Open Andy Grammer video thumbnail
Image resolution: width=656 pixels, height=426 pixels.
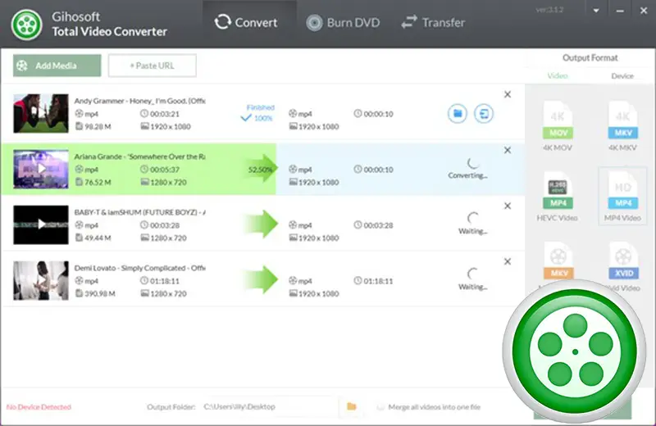click(x=40, y=113)
